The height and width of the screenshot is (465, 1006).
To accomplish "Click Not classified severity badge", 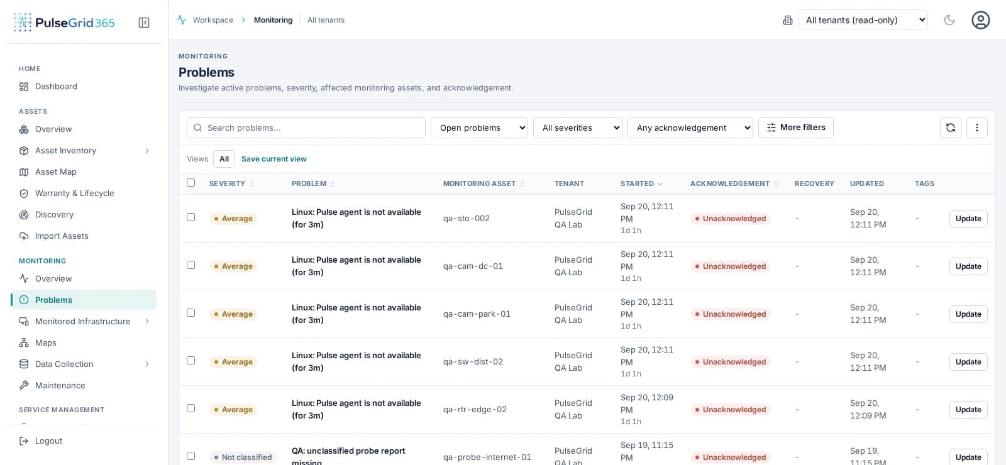I will pos(243,457).
